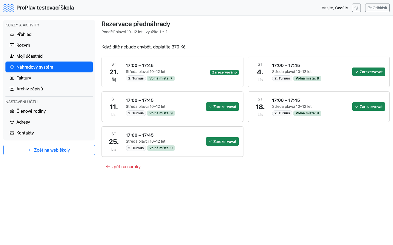This screenshot has width=393, height=245.
Task: Click the document icon beside Faktury
Action: (12, 78)
